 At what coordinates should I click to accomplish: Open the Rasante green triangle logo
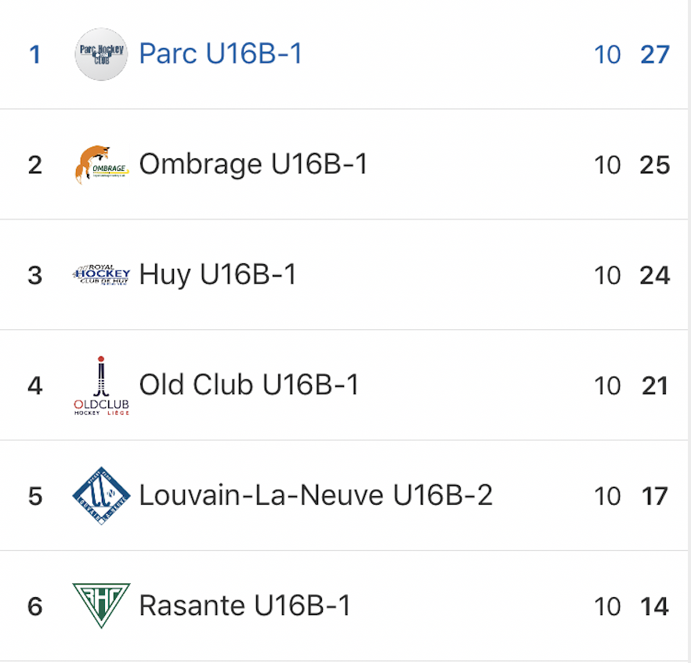point(101,605)
